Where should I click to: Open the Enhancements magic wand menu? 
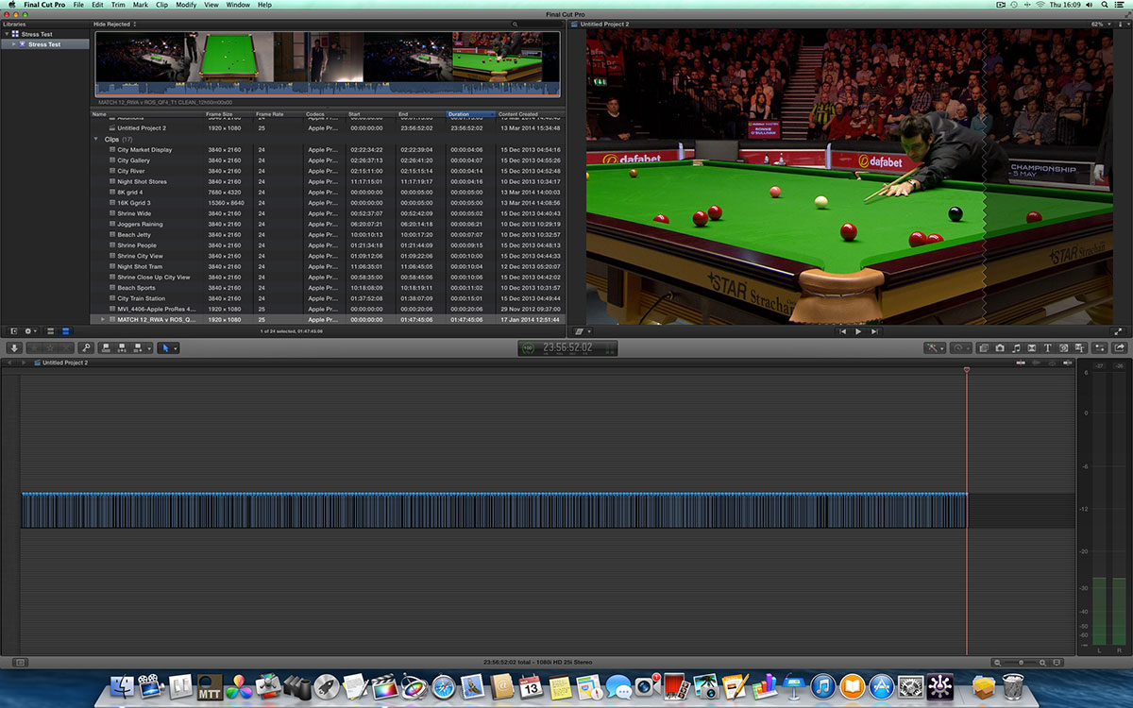click(935, 348)
